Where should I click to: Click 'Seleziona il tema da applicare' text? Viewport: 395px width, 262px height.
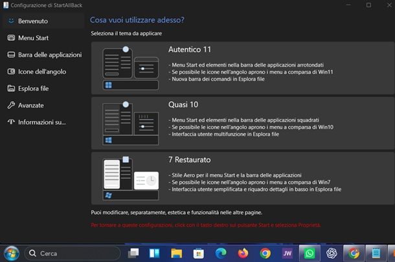(126, 33)
